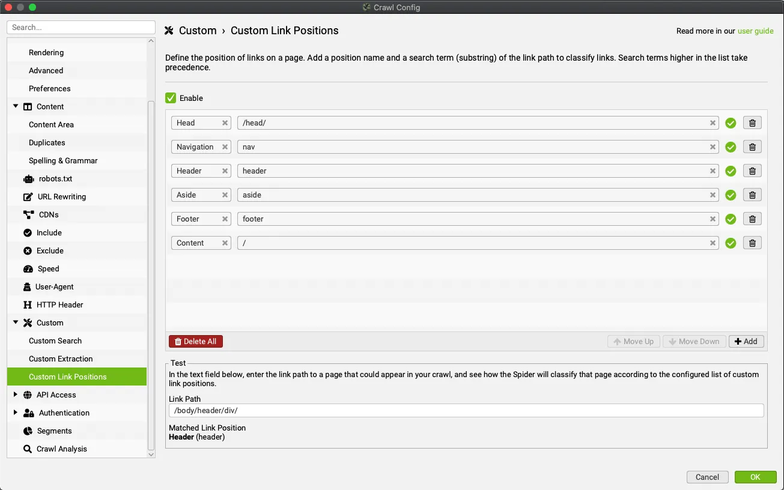Open robots.txt settings via its robot icon
The height and width of the screenshot is (490, 784).
[28, 179]
